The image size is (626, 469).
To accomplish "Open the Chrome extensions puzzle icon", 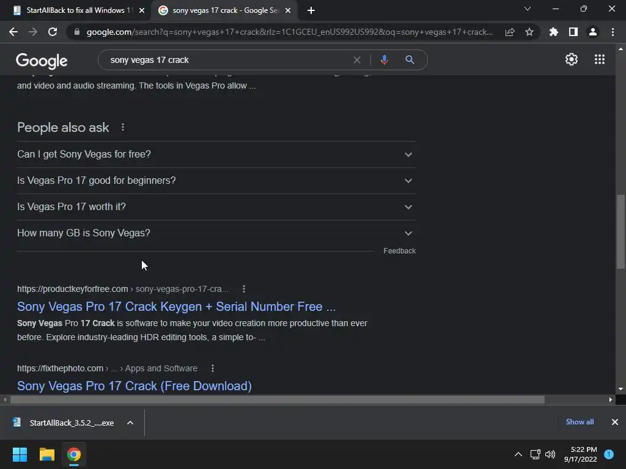I will pyautogui.click(x=554, y=32).
